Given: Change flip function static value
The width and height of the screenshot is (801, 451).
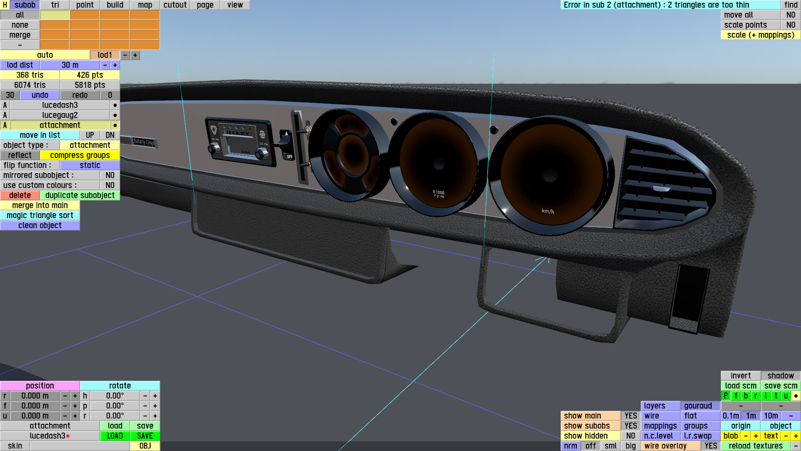Looking at the screenshot, I should (90, 165).
